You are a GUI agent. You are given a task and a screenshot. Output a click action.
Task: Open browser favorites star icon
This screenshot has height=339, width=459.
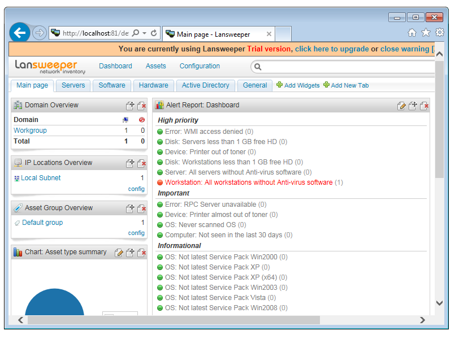tap(426, 33)
